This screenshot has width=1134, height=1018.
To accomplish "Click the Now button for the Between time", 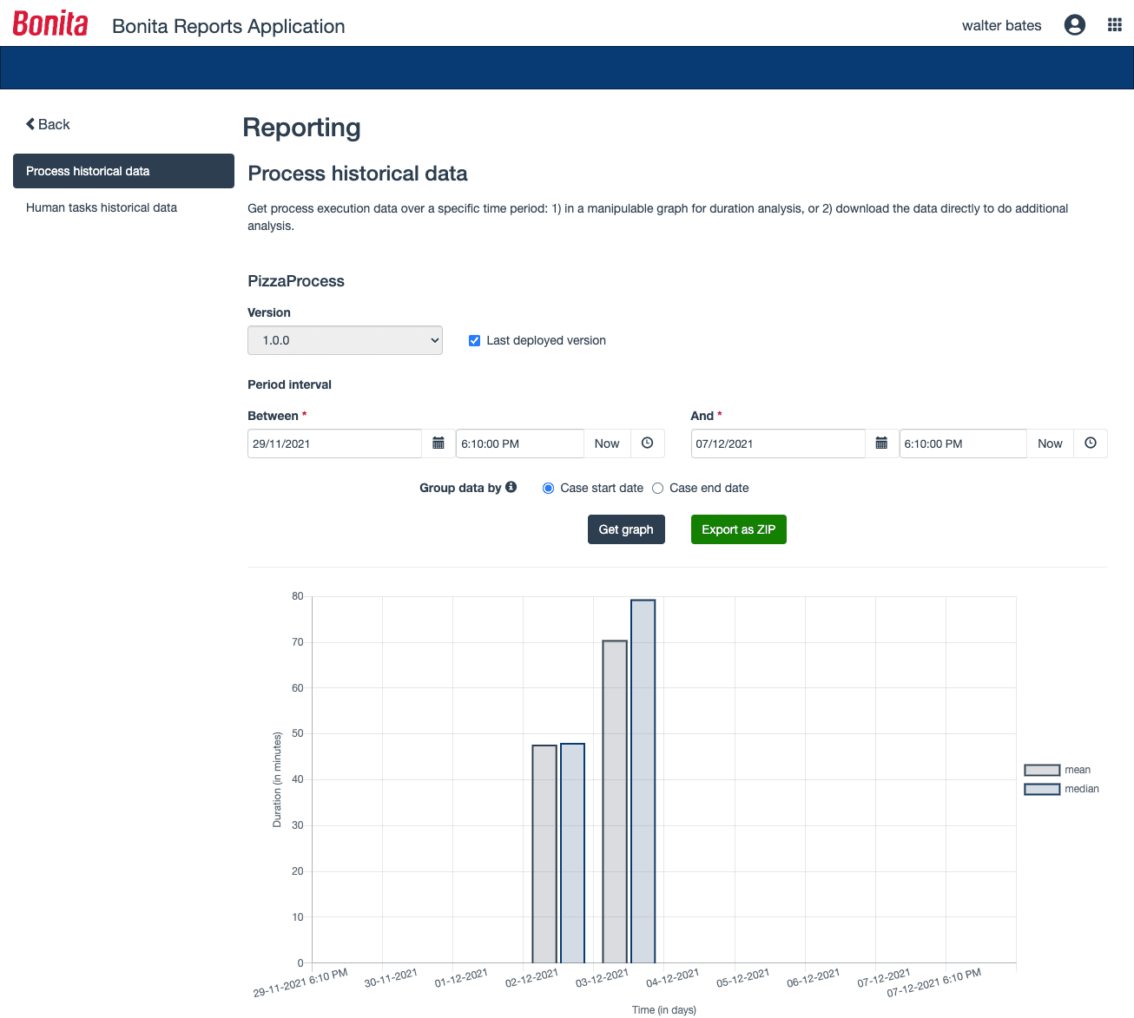I will (x=607, y=443).
